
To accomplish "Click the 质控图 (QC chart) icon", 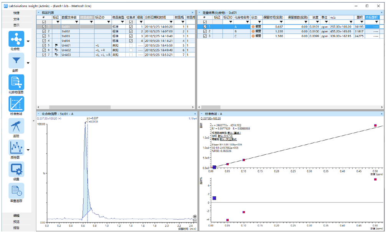I will [16, 147].
